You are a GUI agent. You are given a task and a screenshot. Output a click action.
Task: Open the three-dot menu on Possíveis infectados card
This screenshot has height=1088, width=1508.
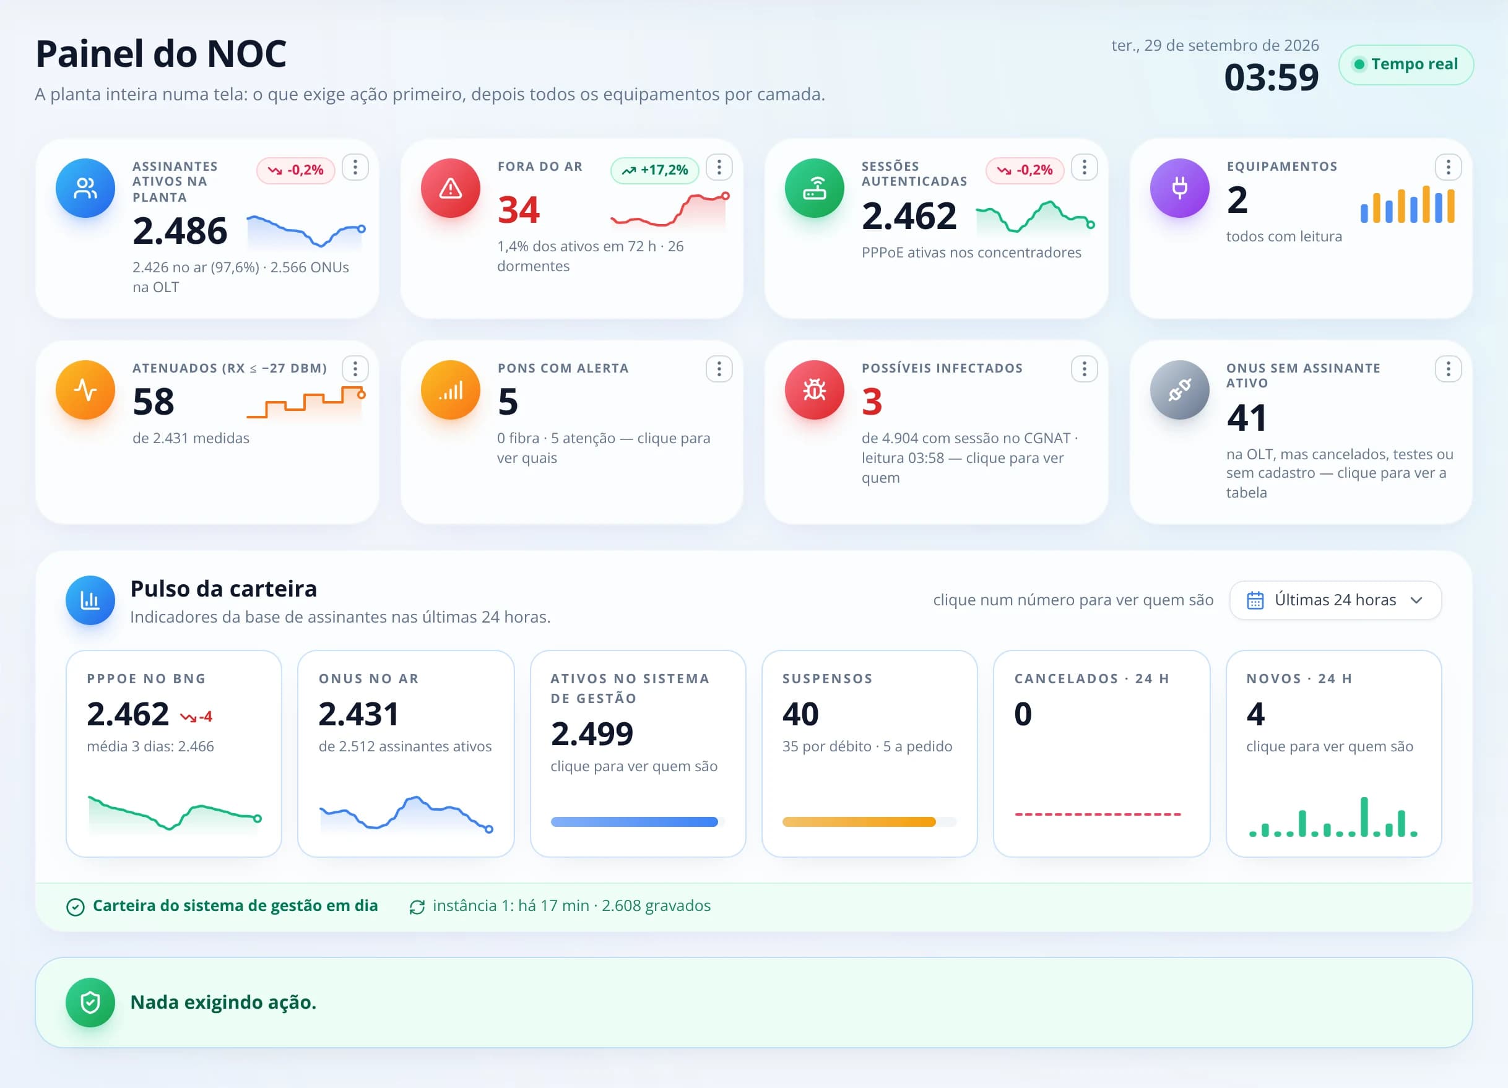coord(1084,369)
